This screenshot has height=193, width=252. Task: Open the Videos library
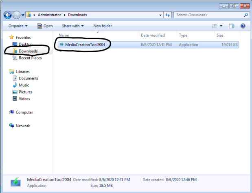coord(24,99)
